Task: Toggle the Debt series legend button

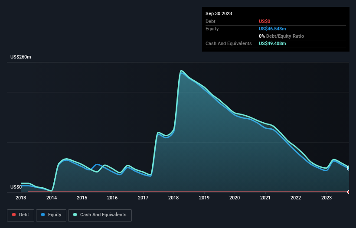Action: click(21, 215)
